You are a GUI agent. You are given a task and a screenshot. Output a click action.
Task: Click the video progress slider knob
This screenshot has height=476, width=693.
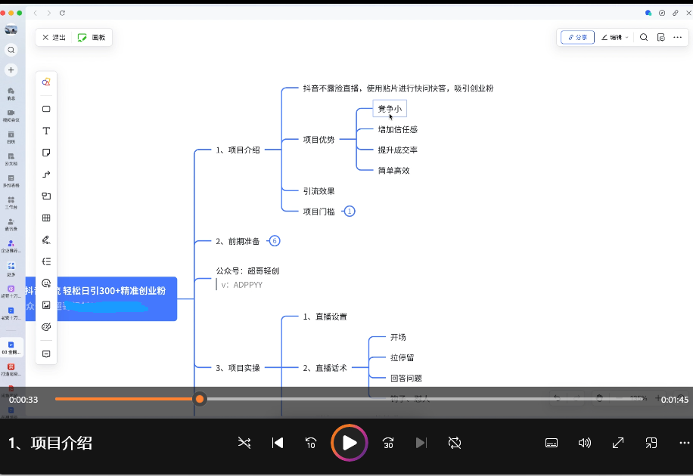[x=200, y=399]
